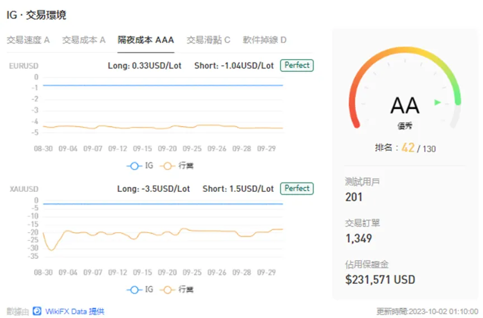Toggle IG series in EURUSD legend
This screenshot has width=483, height=318.
pos(140,166)
